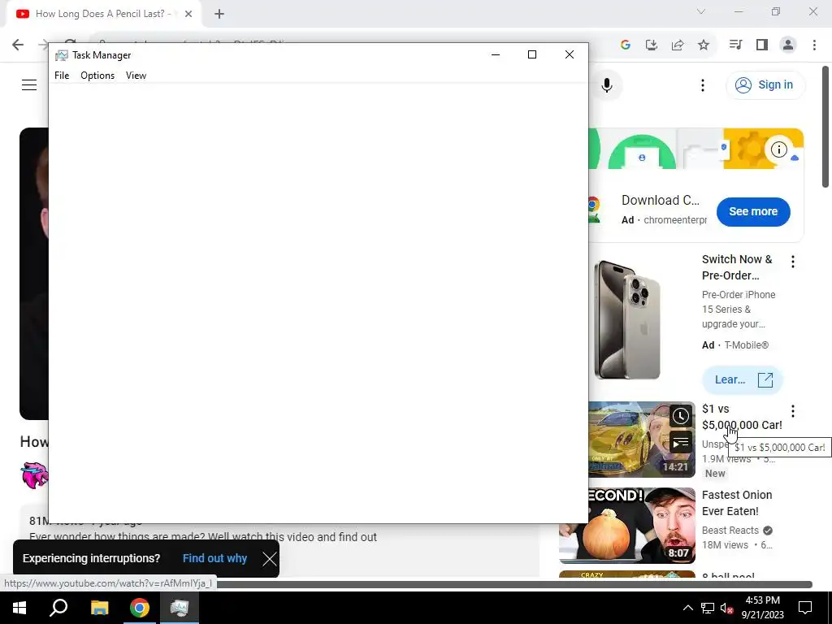The width and height of the screenshot is (832, 624).
Task: Click Watch later clock on car video
Action: coord(680,417)
